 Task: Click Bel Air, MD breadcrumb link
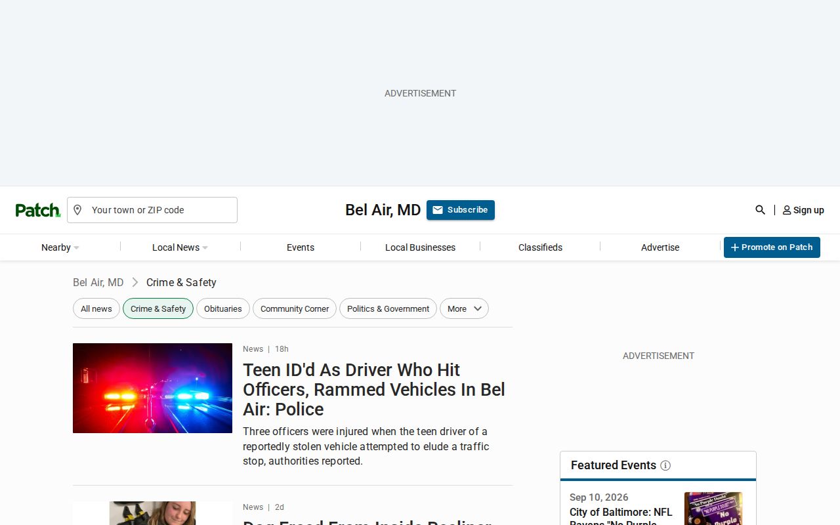[x=98, y=282]
